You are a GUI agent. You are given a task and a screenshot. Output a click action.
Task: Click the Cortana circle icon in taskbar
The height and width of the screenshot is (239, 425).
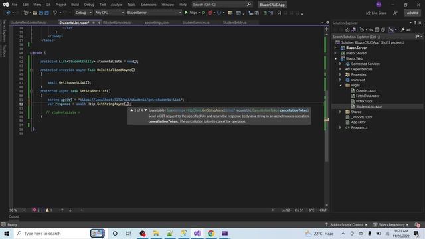[x=115, y=233]
